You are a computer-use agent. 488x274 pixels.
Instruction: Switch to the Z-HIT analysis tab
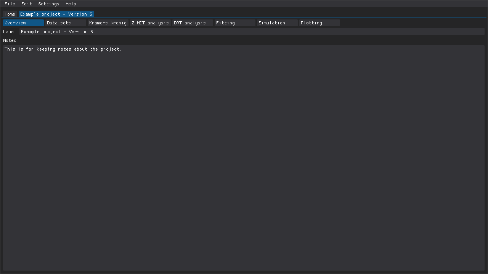(x=150, y=23)
